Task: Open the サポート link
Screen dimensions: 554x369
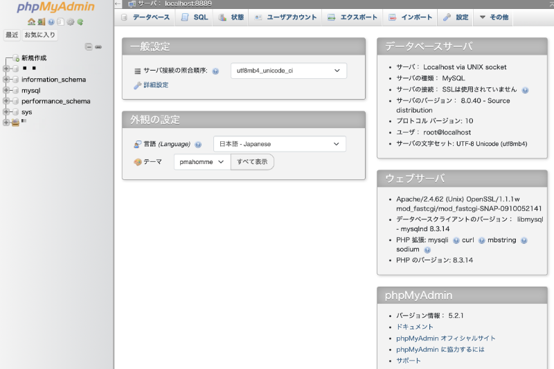Action: coord(409,361)
